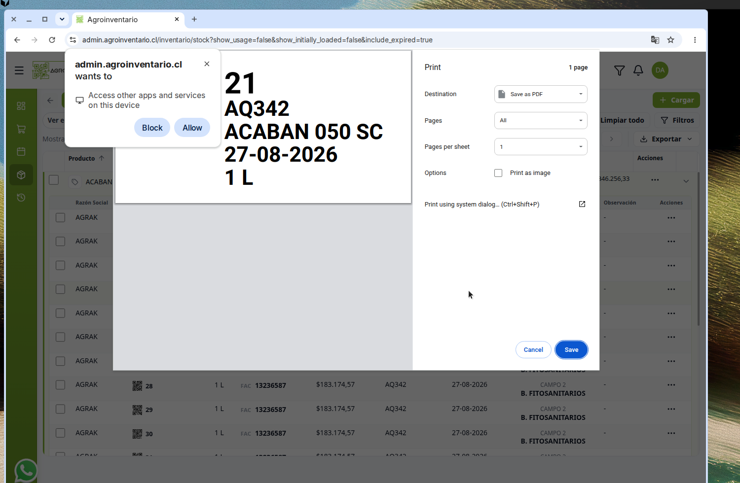Open the dashboard grid icon in sidebar
The width and height of the screenshot is (740, 483).
21,106
